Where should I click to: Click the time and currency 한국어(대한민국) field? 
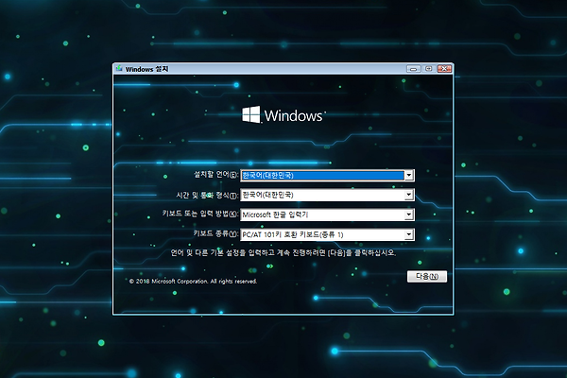point(321,195)
